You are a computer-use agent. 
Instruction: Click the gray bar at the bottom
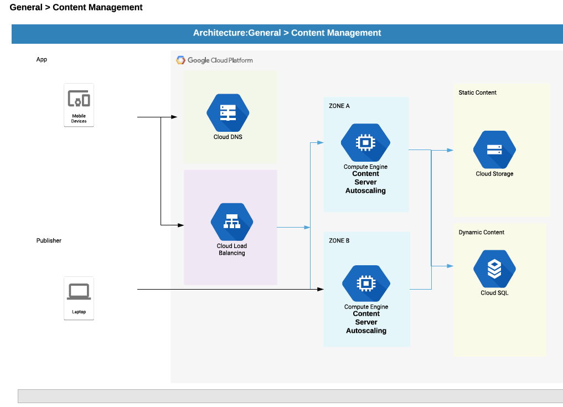(291, 396)
